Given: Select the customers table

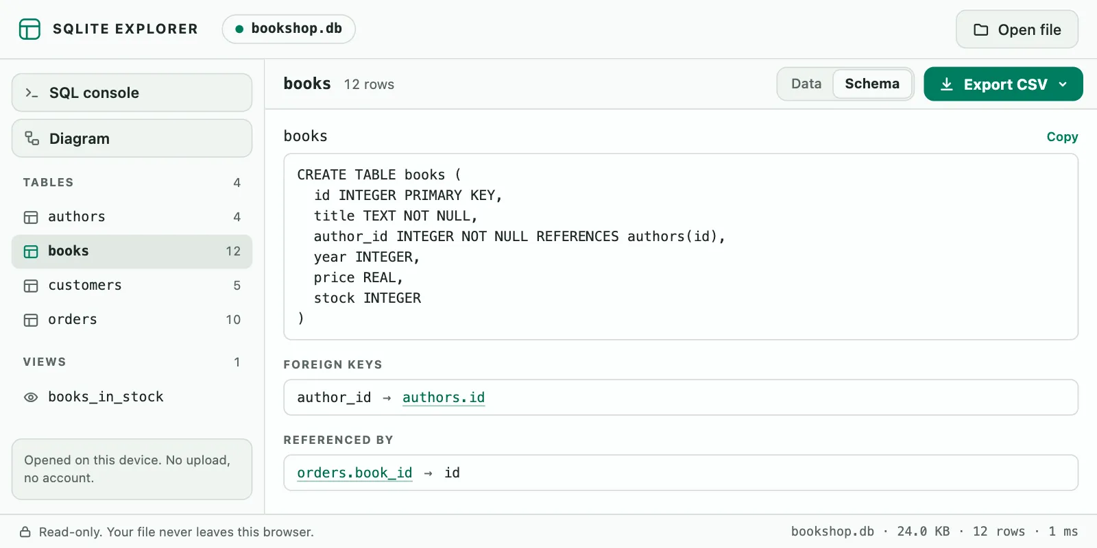Looking at the screenshot, I should tap(132, 286).
